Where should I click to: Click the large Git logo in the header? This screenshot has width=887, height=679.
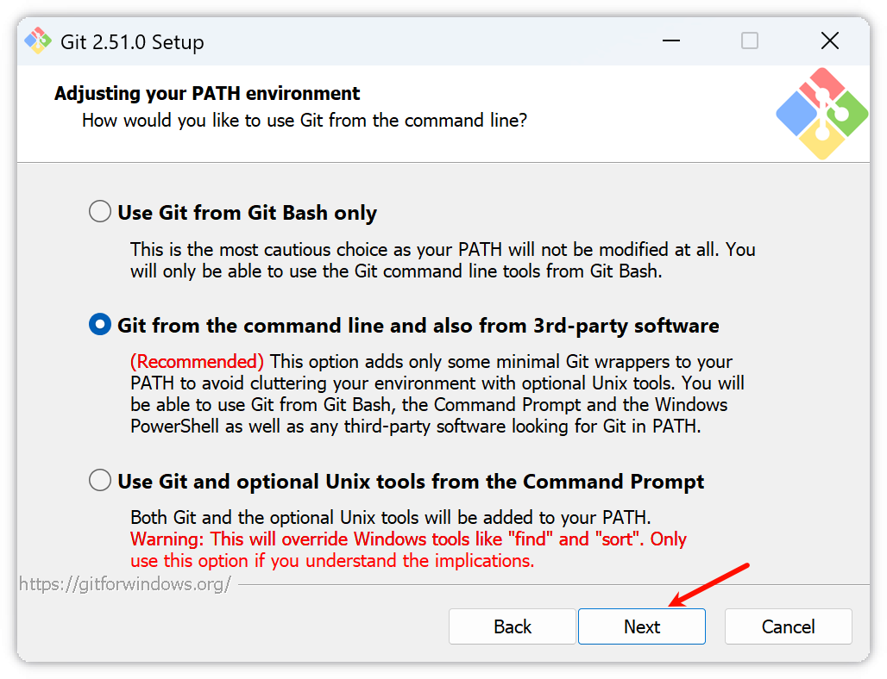pos(821,113)
